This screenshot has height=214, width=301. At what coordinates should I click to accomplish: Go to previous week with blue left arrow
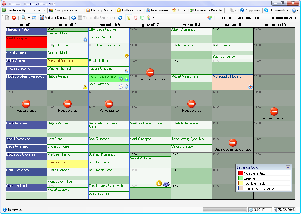(x=73, y=18)
